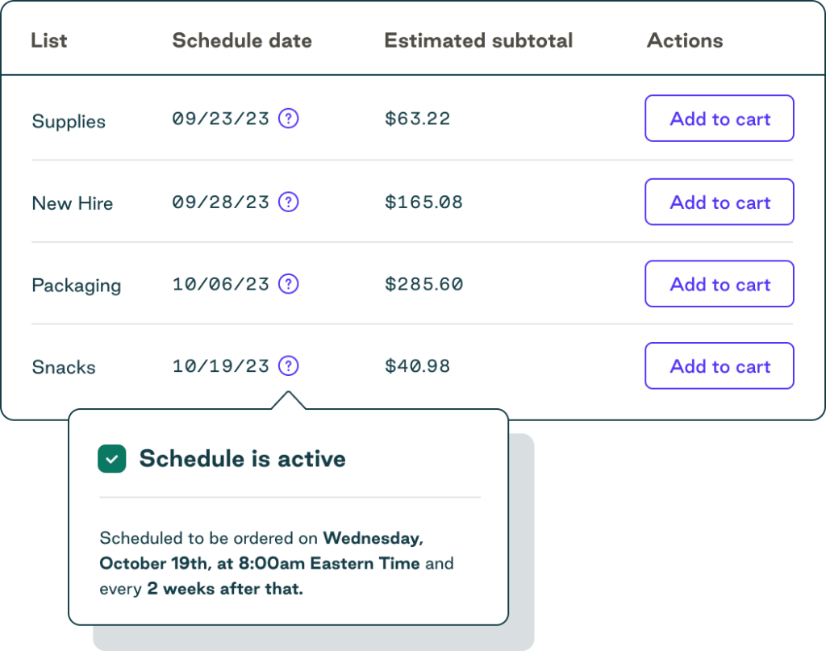Screen dimensions: 826x651
Task: Open the help icon next to Supplies schedule date
Action: click(288, 118)
